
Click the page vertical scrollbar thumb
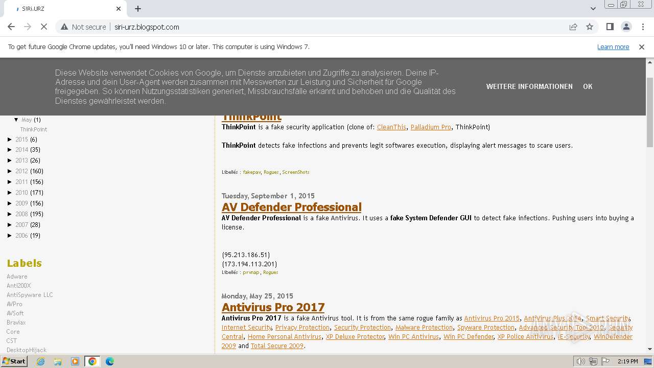[650, 112]
